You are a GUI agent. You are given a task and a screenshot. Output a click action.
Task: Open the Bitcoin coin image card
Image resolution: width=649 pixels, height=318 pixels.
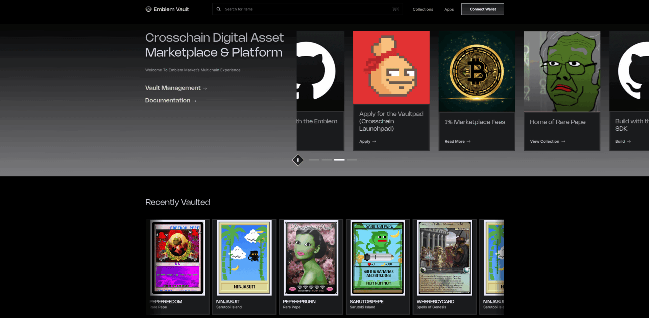(477, 71)
